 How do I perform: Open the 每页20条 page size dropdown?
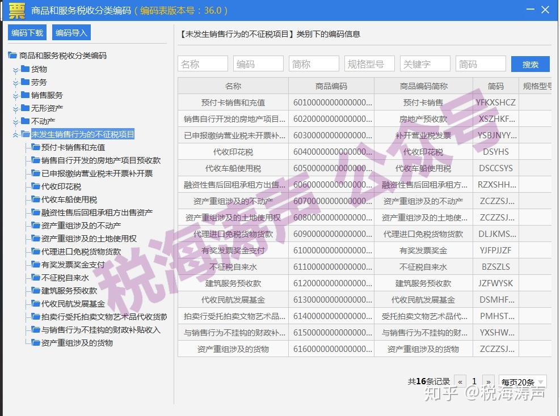click(x=523, y=382)
